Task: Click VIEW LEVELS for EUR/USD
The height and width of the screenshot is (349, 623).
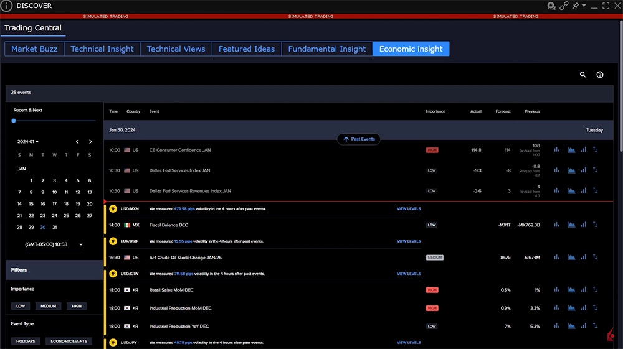Action: click(409, 241)
